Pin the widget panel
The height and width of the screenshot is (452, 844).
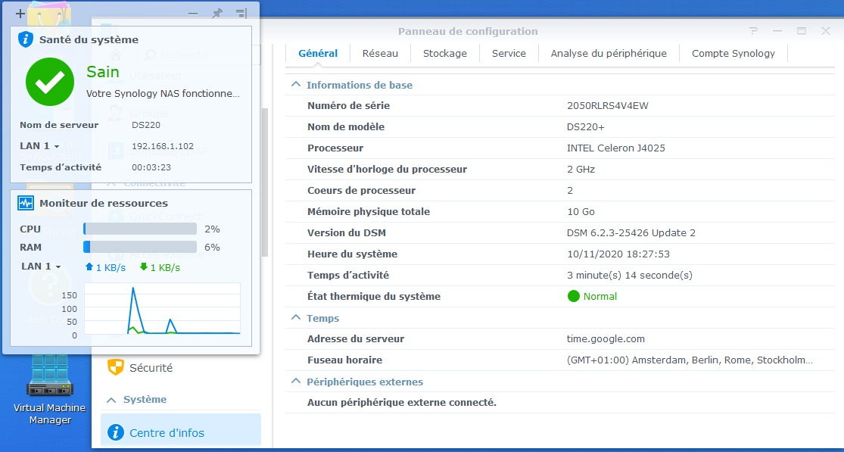pyautogui.click(x=217, y=14)
